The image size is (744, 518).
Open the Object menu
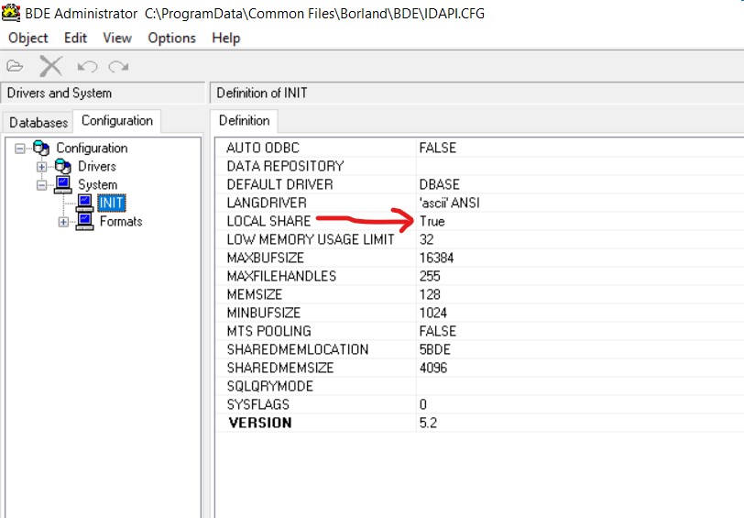point(27,38)
